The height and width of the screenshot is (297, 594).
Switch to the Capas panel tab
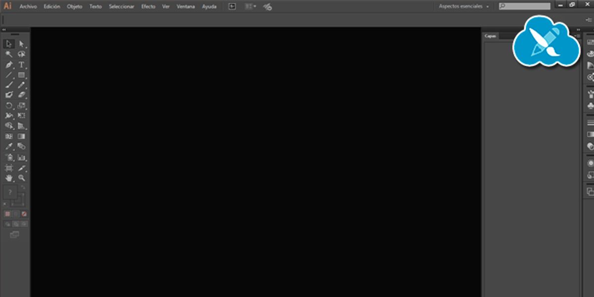(491, 36)
